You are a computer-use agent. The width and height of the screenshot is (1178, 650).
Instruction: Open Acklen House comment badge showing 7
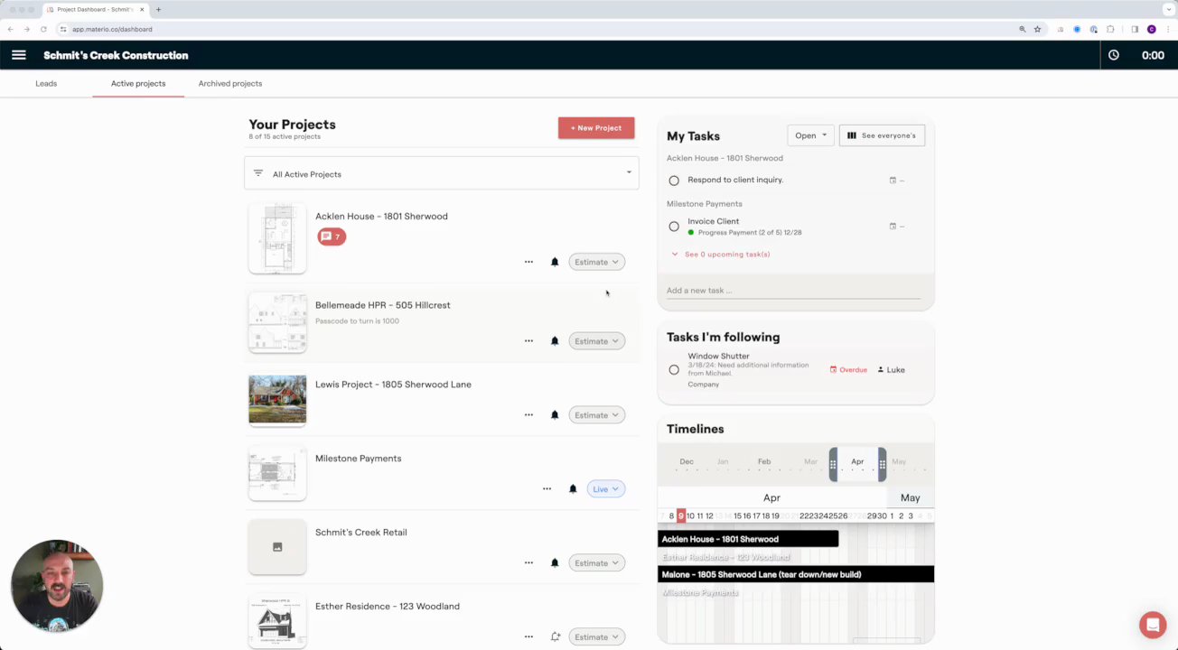[x=332, y=237]
